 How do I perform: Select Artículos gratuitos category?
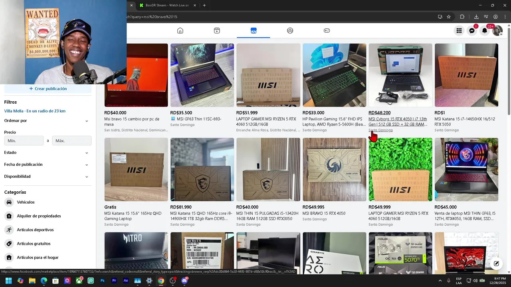point(48,244)
